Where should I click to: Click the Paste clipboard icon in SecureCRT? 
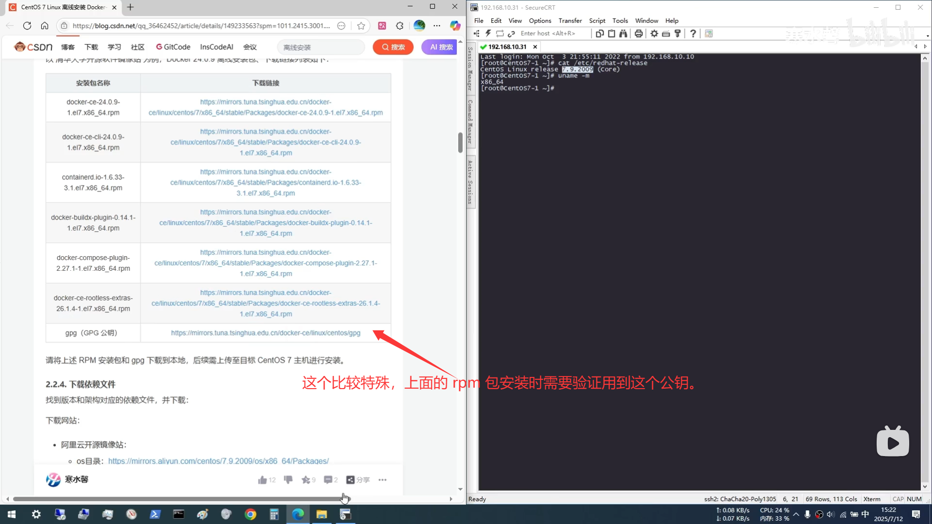pos(612,33)
